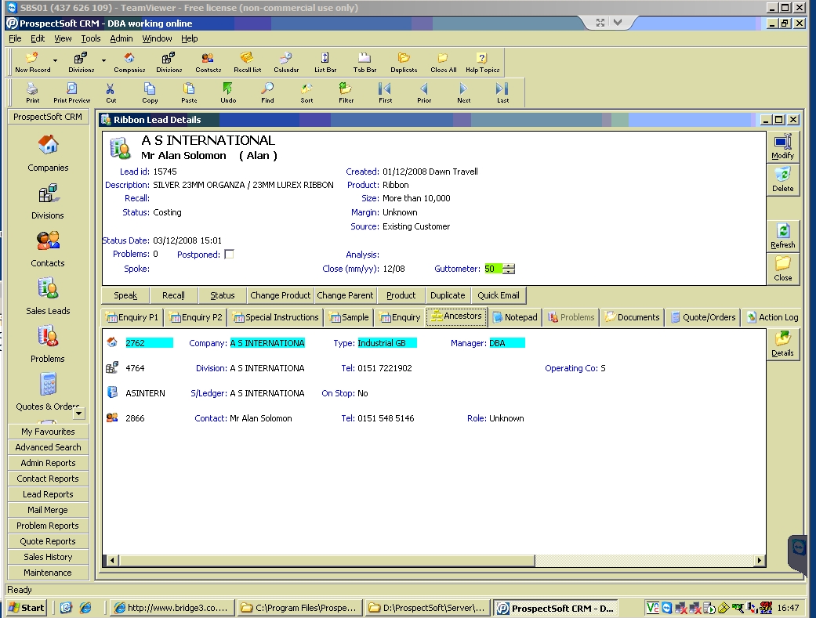Screen dimensions: 816x618
Task: Open the Window menu
Action: tap(157, 38)
